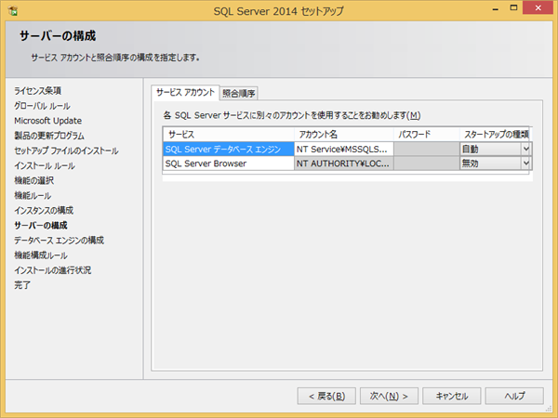The width and height of the screenshot is (558, 418).
Task: Open startup type dropdown for SQL Server Browser
Action: pos(526,163)
